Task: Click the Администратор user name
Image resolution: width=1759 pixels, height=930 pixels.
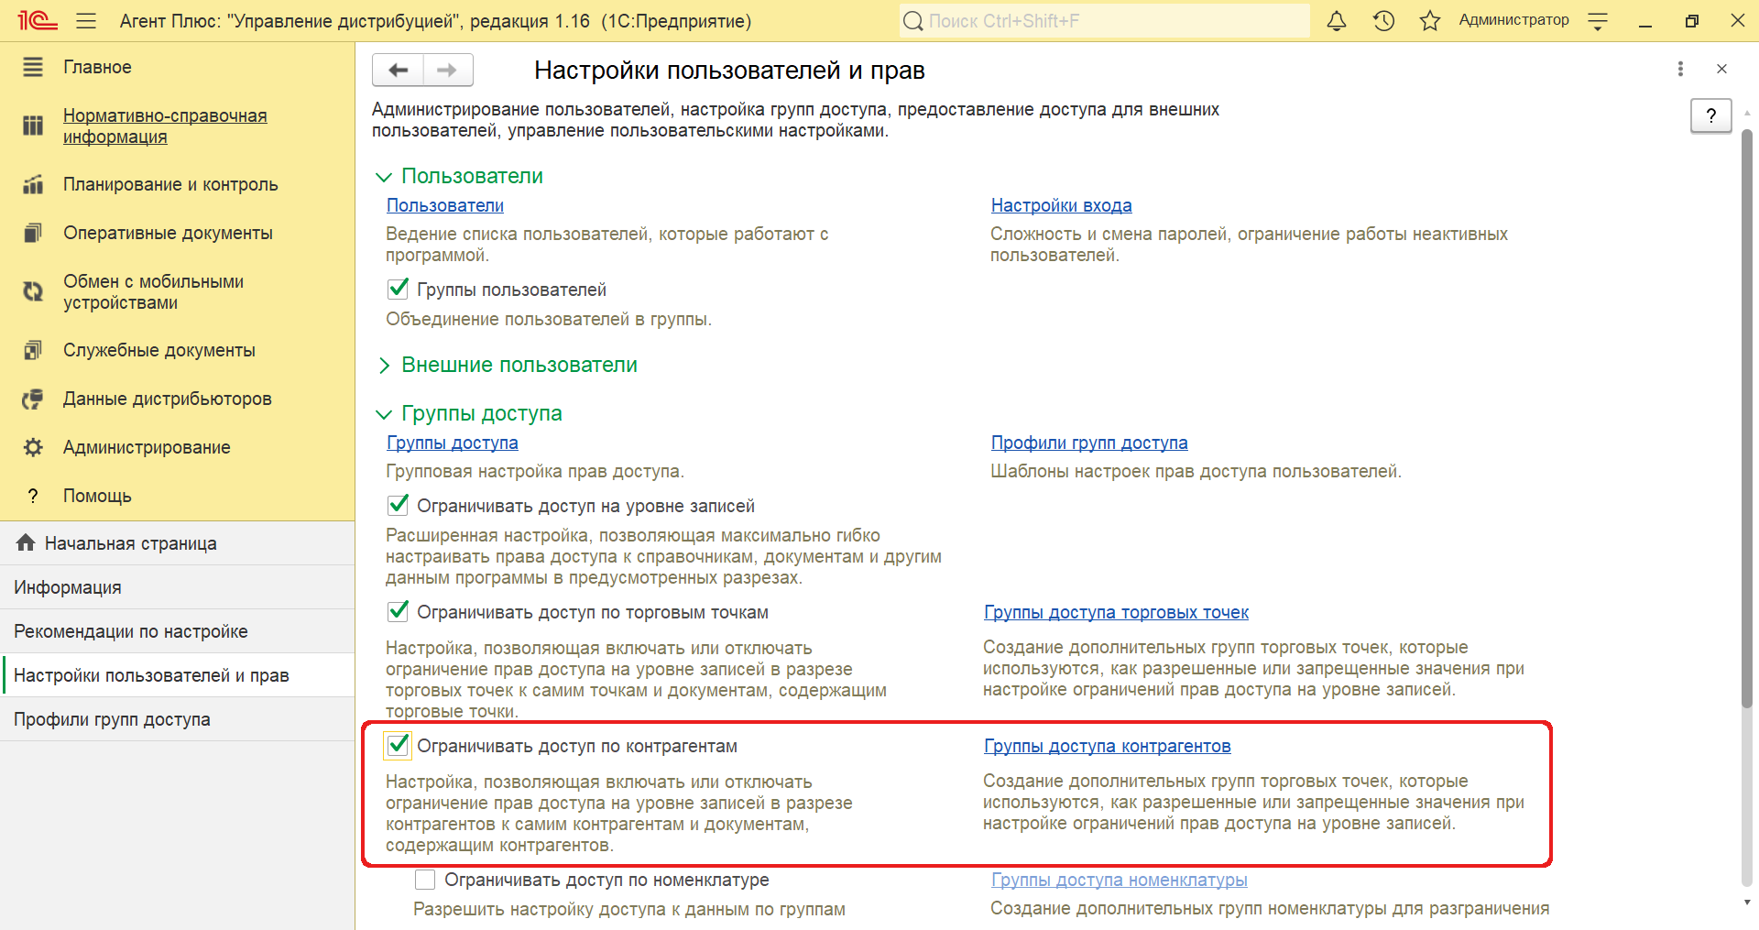Action: point(1513,20)
